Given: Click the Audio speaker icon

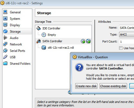Looking at the screenshot, I should [5, 38].
